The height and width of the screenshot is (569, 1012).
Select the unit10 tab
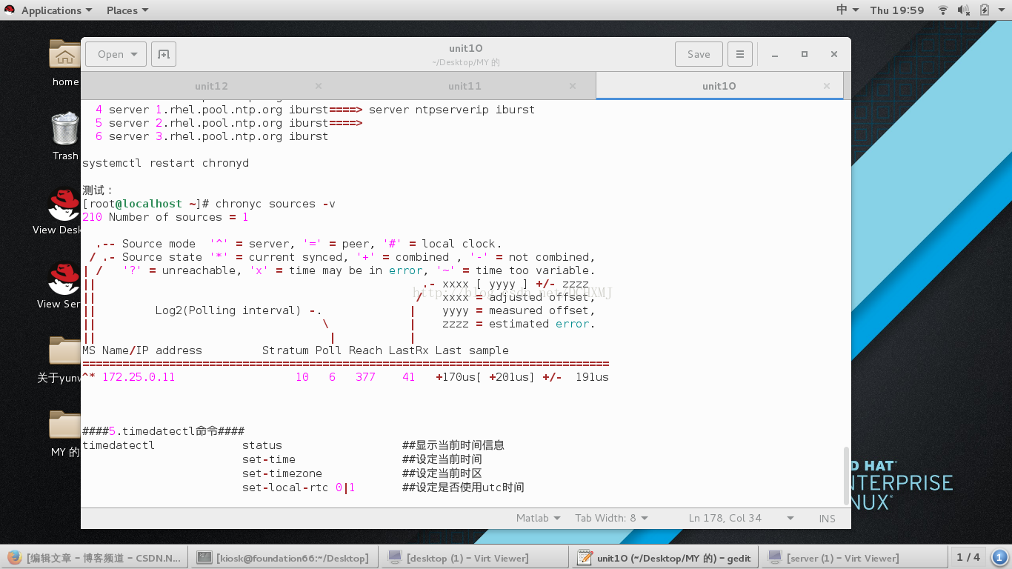(719, 86)
